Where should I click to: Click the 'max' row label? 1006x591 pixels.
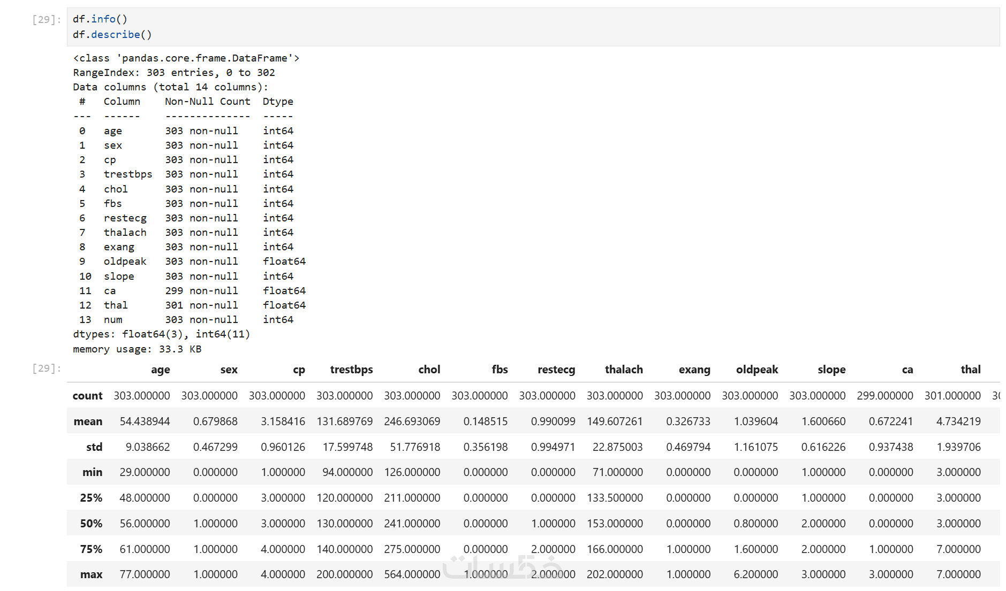click(91, 574)
